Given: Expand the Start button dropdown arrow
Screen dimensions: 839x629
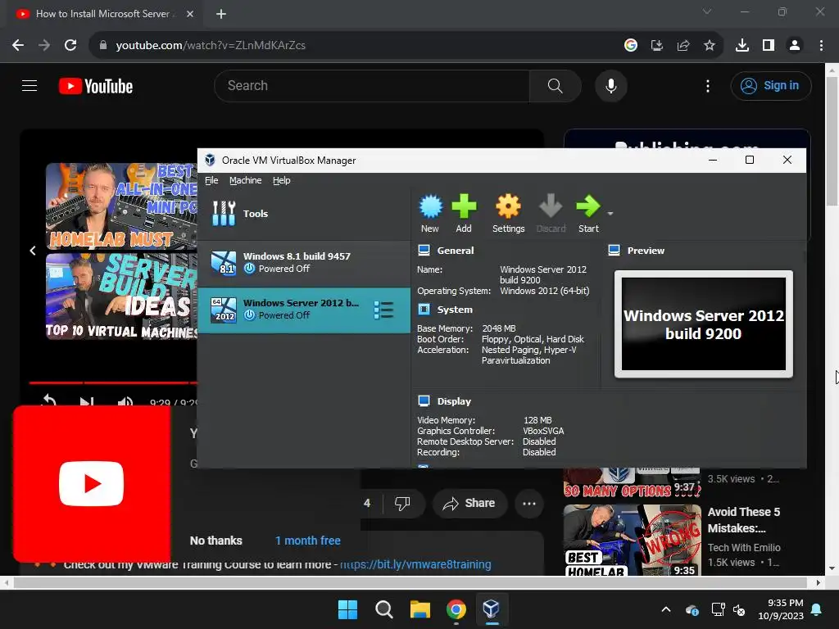Looking at the screenshot, I should click(610, 214).
